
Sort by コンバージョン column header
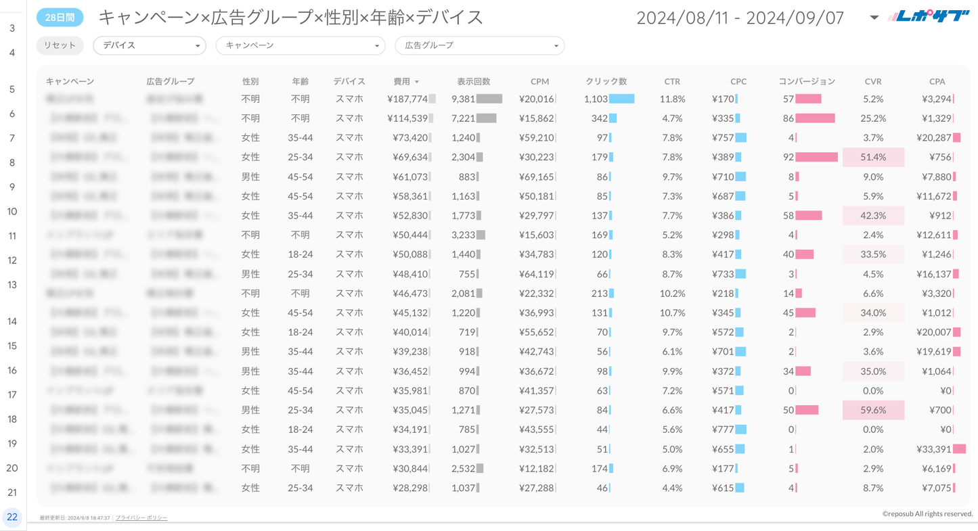point(806,81)
